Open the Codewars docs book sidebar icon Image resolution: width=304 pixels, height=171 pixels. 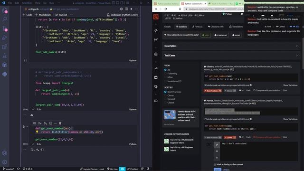point(156,101)
